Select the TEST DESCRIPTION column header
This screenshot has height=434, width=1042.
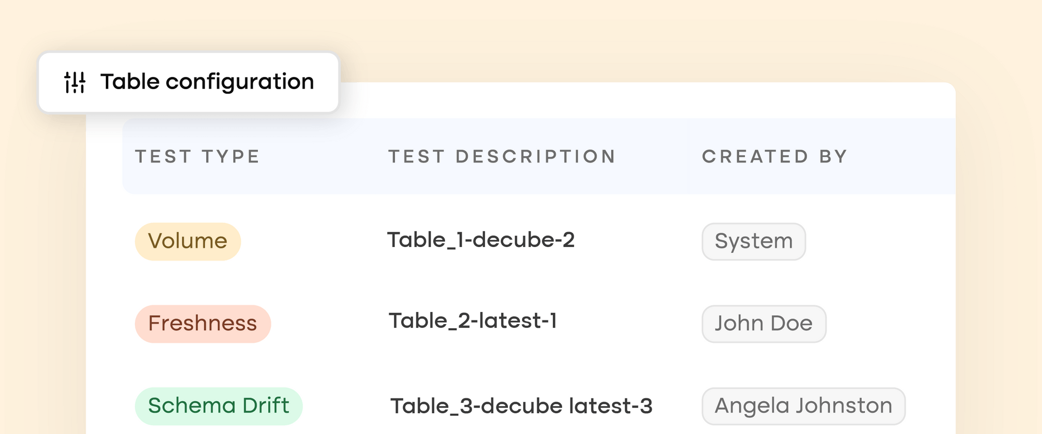pos(502,156)
